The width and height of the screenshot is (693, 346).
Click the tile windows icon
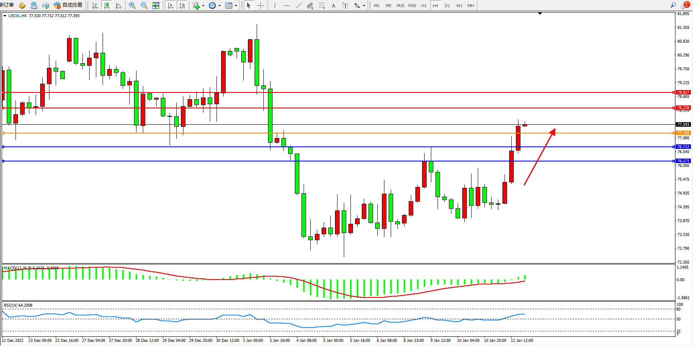pos(156,5)
